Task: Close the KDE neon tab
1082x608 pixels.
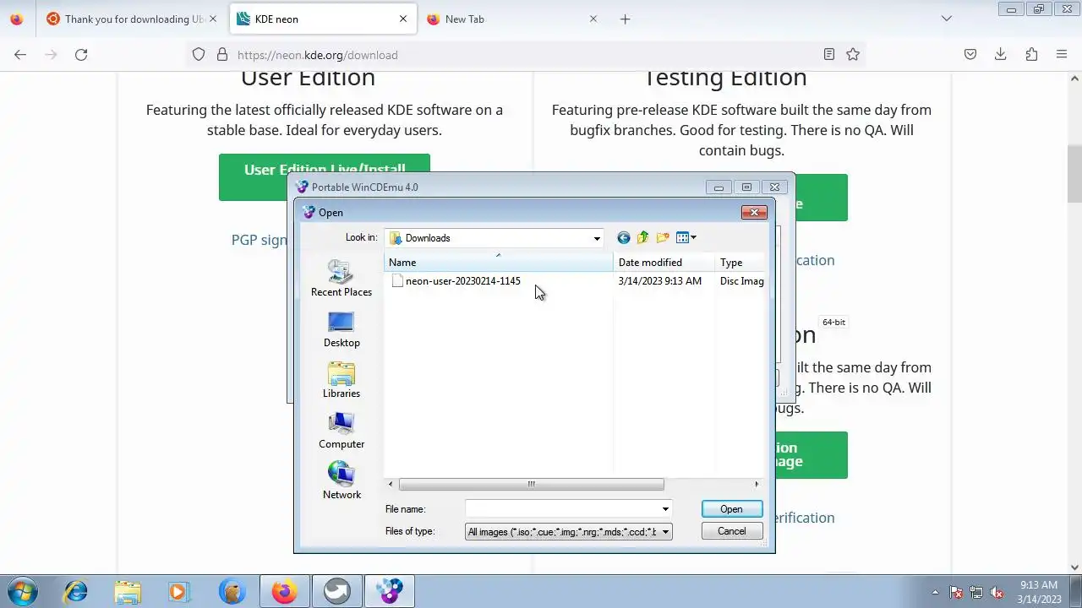Action: tap(403, 19)
